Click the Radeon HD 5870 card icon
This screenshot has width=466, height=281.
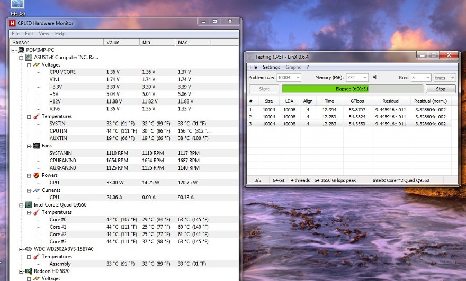point(29,271)
